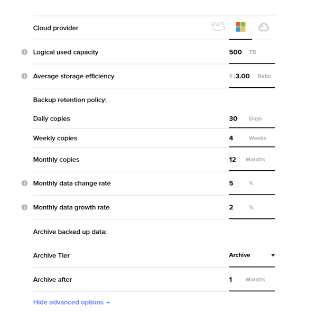Show info for Logical used capacity
The width and height of the screenshot is (317, 312).
point(24,52)
